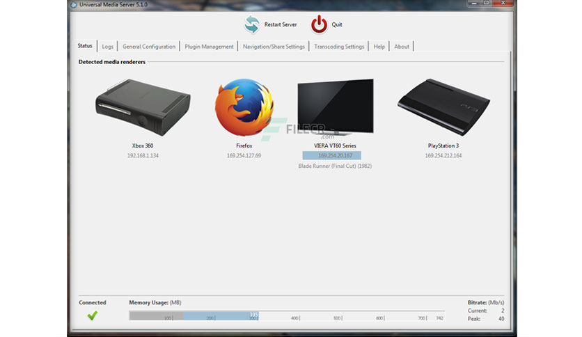Click the Memory Usage: (MB) label
Screen dimensions: 582x337
pos(155,302)
